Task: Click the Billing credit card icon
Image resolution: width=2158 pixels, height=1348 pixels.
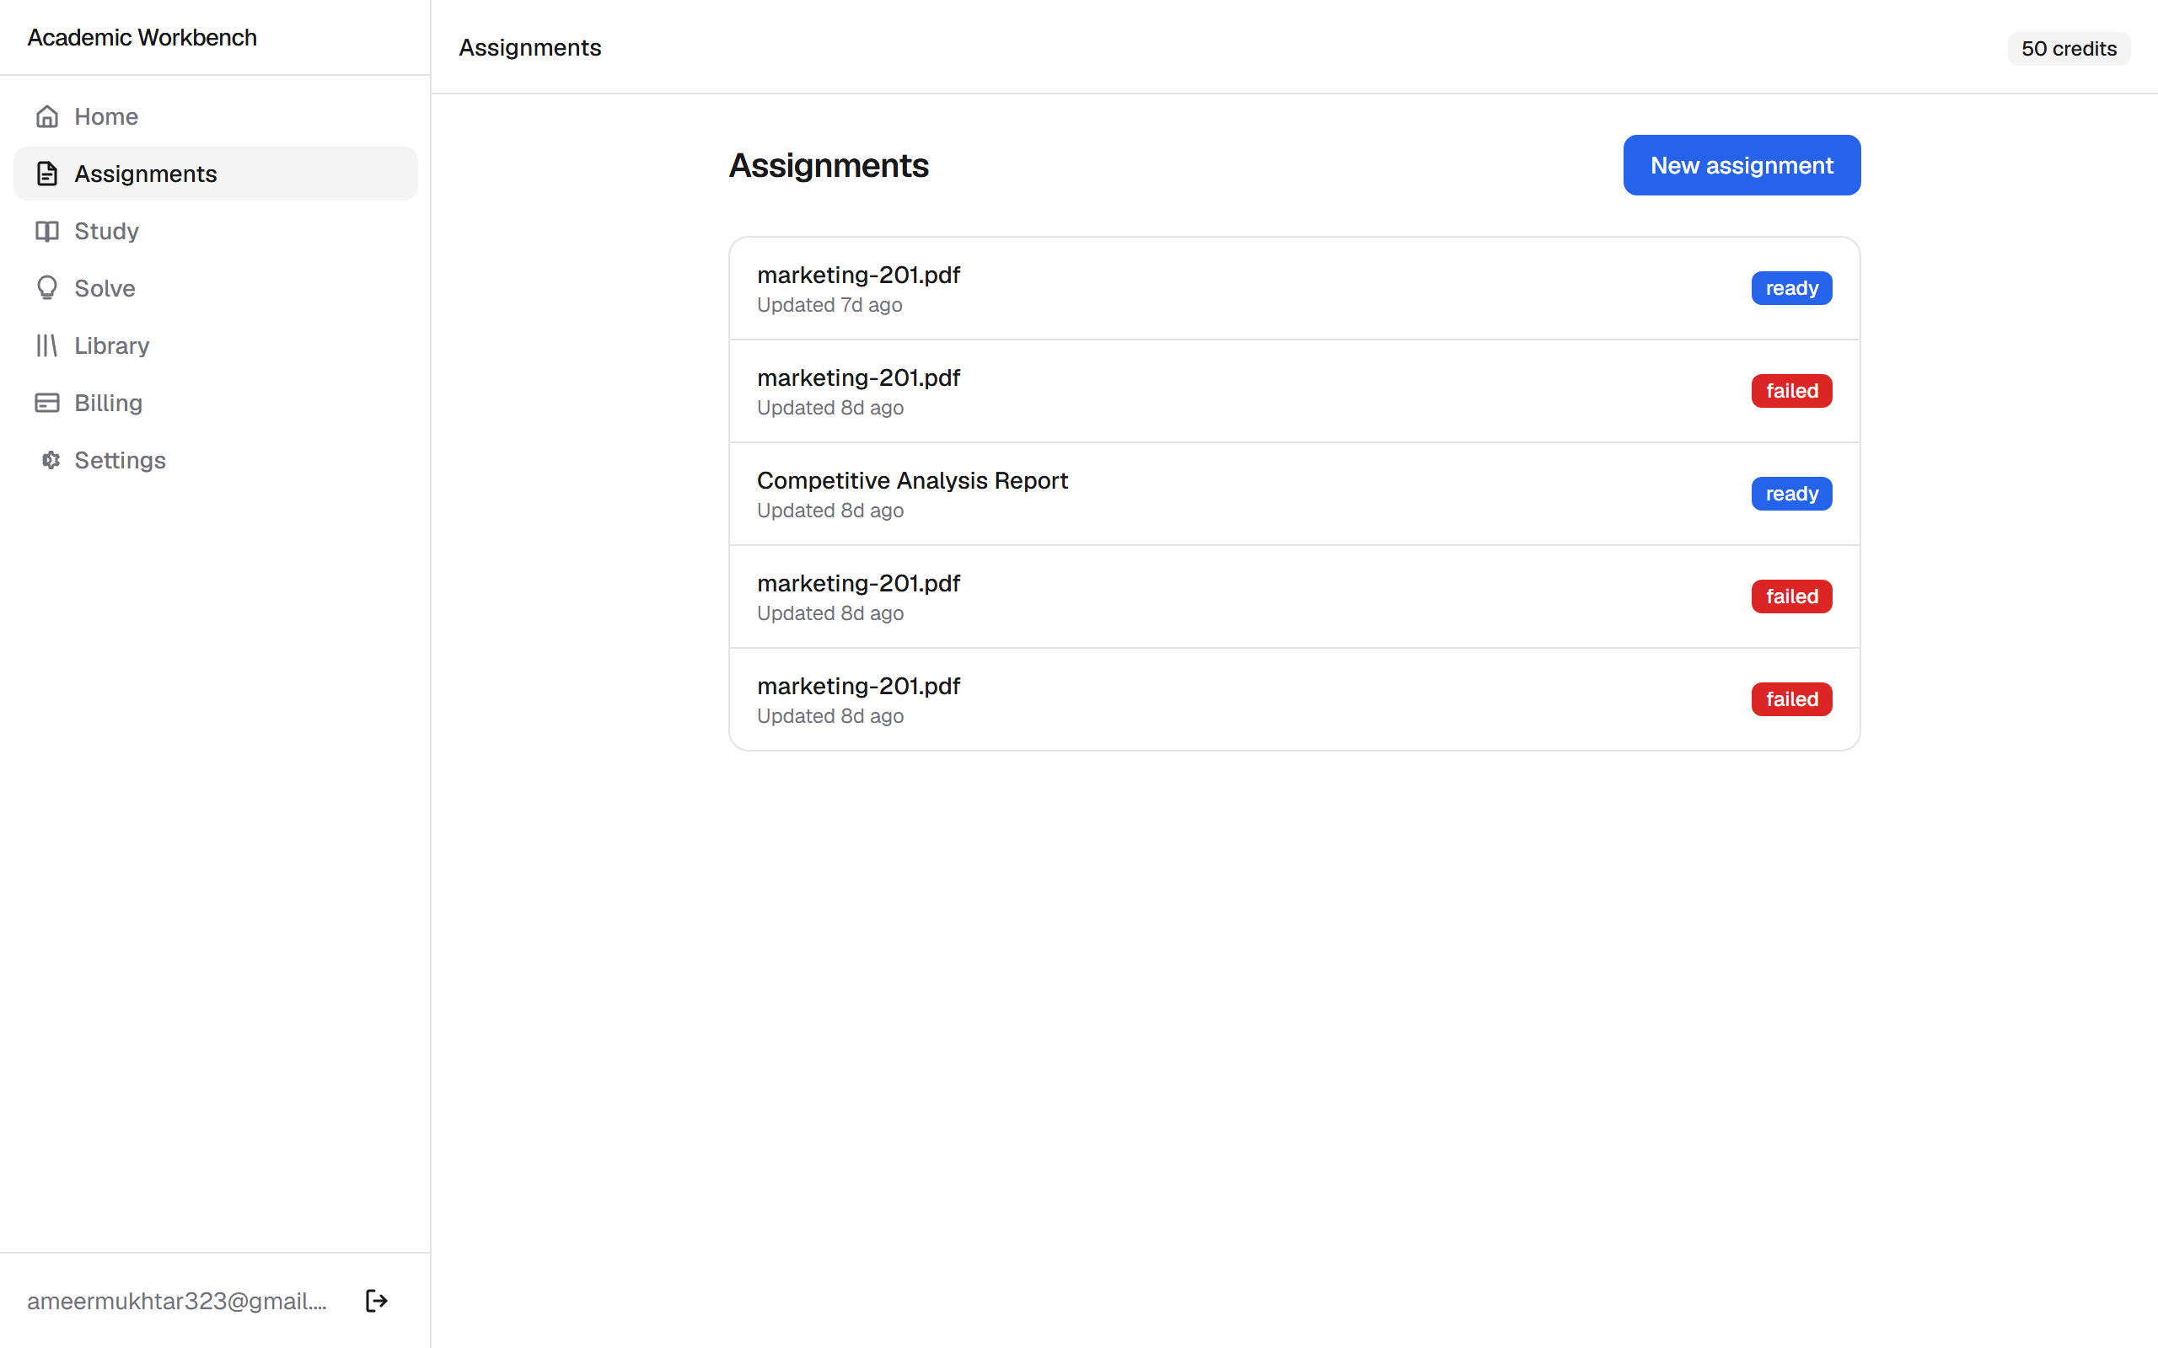Action: click(x=47, y=403)
